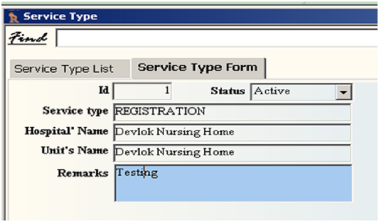Image resolution: width=379 pixels, height=222 pixels.
Task: Click the Service Type title bar text
Action: 60,16
